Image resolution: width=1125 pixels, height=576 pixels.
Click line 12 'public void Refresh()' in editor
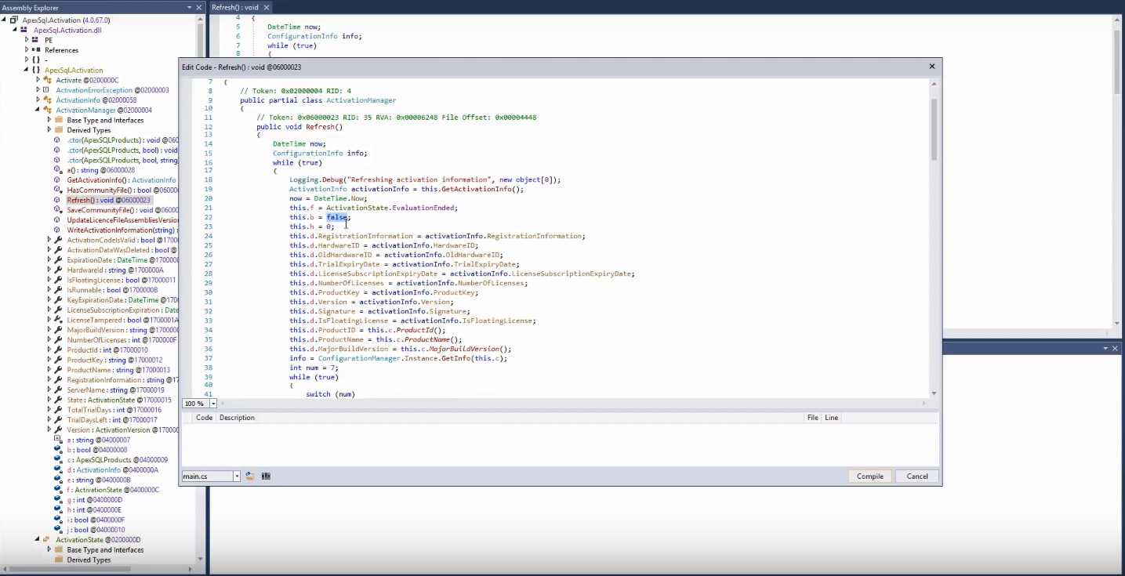click(299, 127)
